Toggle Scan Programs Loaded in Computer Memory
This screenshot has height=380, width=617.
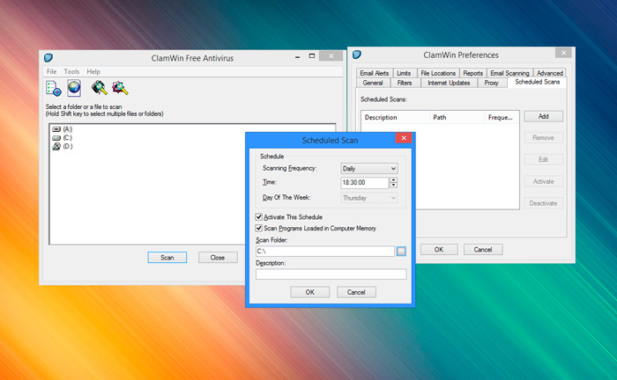click(258, 228)
